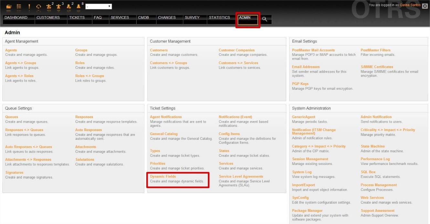
Task: Click the Carine Santos user name link
Action: tap(410, 5)
